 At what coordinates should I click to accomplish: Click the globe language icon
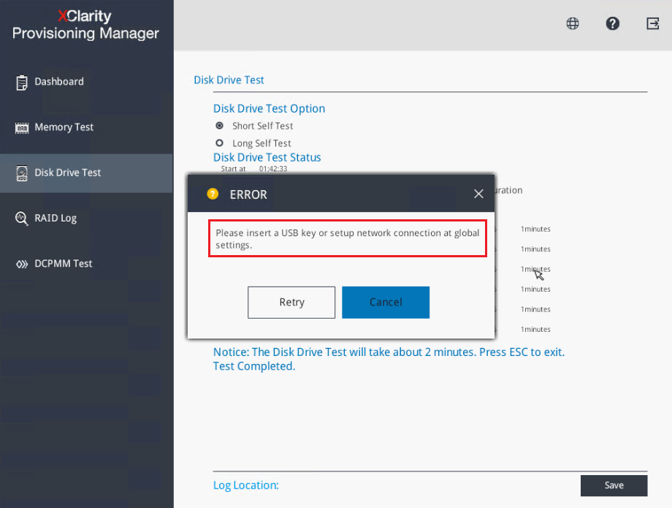pyautogui.click(x=573, y=23)
